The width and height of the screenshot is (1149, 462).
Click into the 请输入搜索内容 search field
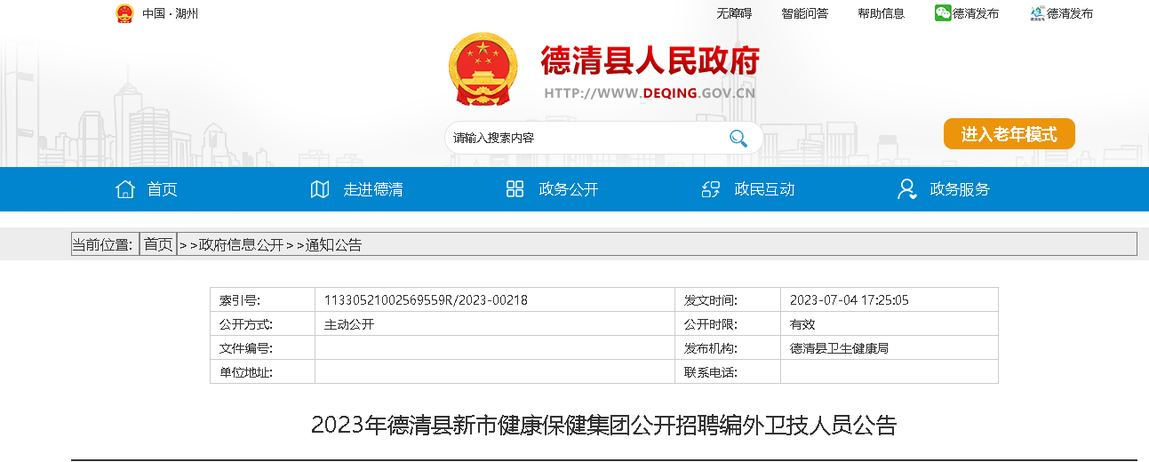tap(586, 138)
